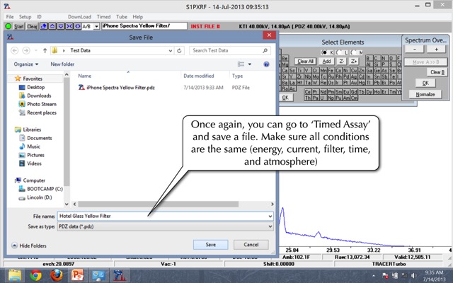Image resolution: width=453 pixels, height=283 pixels.
Task: Click the Save button
Action: point(211,244)
